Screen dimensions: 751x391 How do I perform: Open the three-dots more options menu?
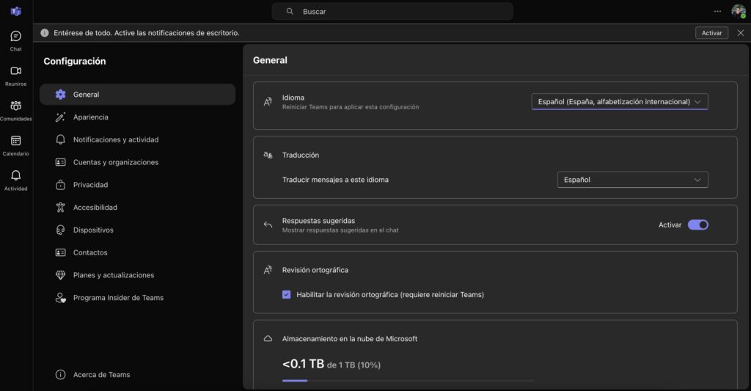point(717,11)
